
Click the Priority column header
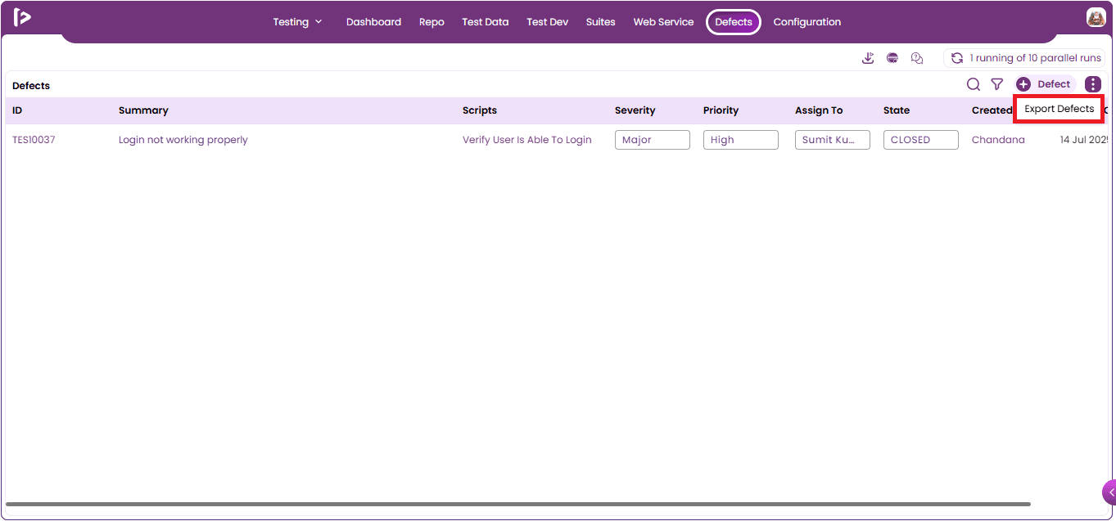[x=721, y=110]
